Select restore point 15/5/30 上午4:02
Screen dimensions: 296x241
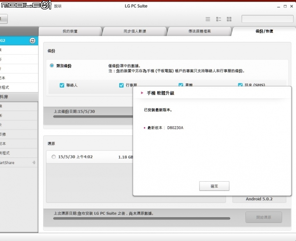click(x=53, y=157)
